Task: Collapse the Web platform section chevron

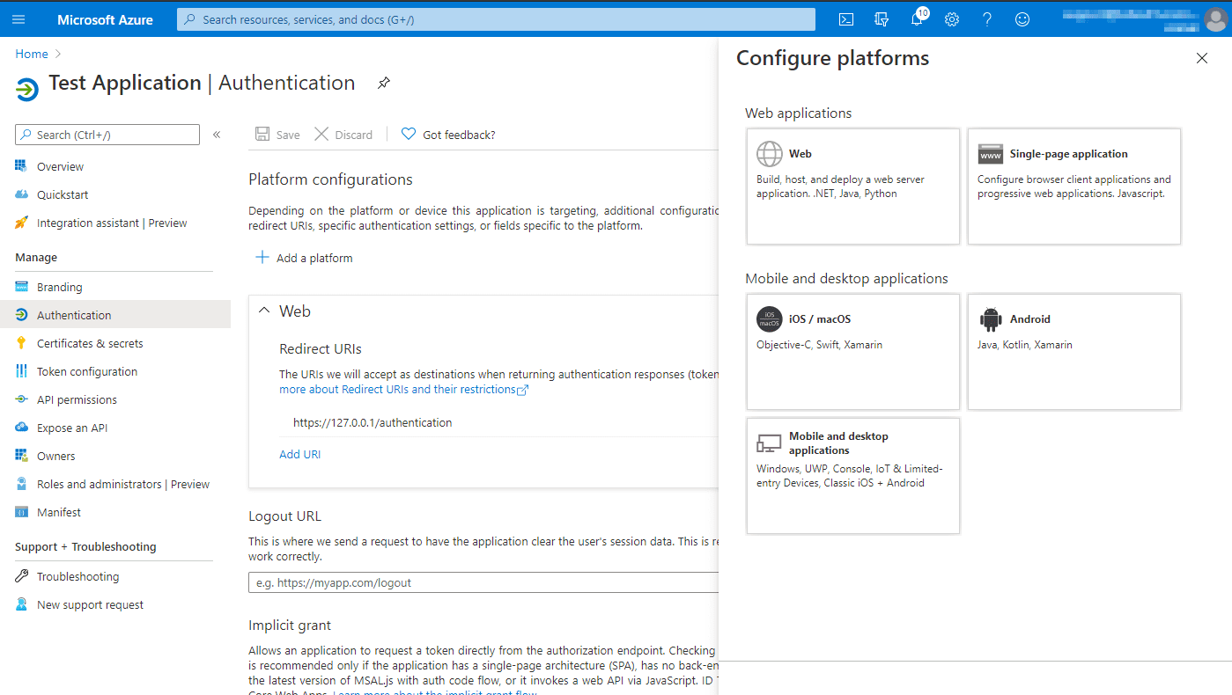Action: (264, 311)
